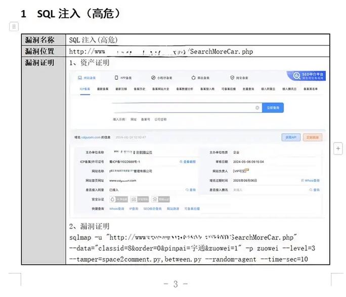Viewport: 346px width, 297px height.
Task: Click the 查询 link beside 是否接入腾讯
Action: point(315,190)
